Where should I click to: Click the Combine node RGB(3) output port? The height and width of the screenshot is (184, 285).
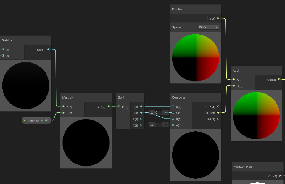pyautogui.click(x=218, y=113)
